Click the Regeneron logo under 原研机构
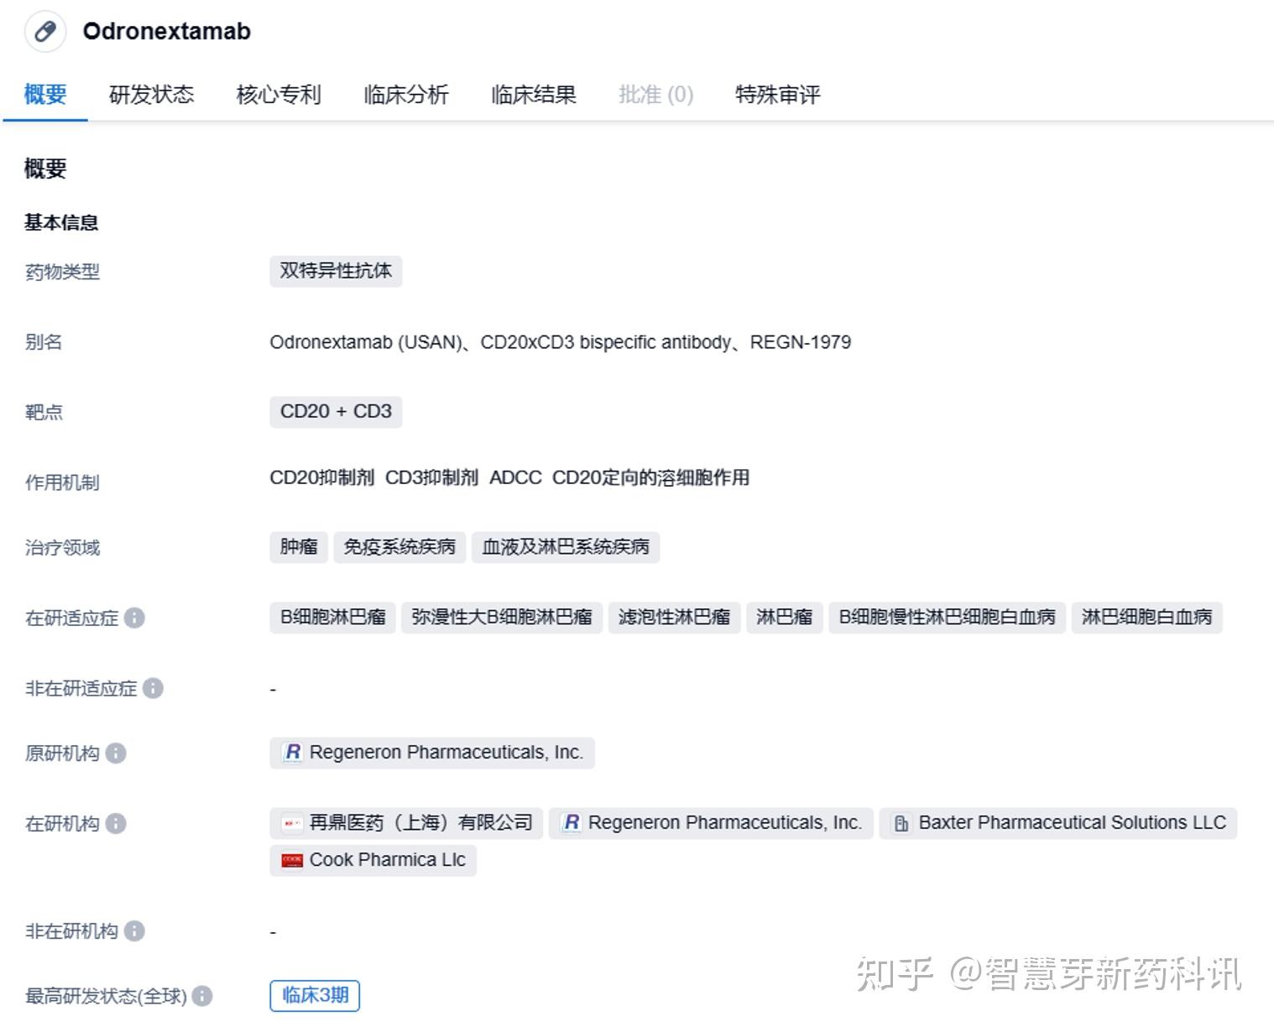 [x=293, y=753]
